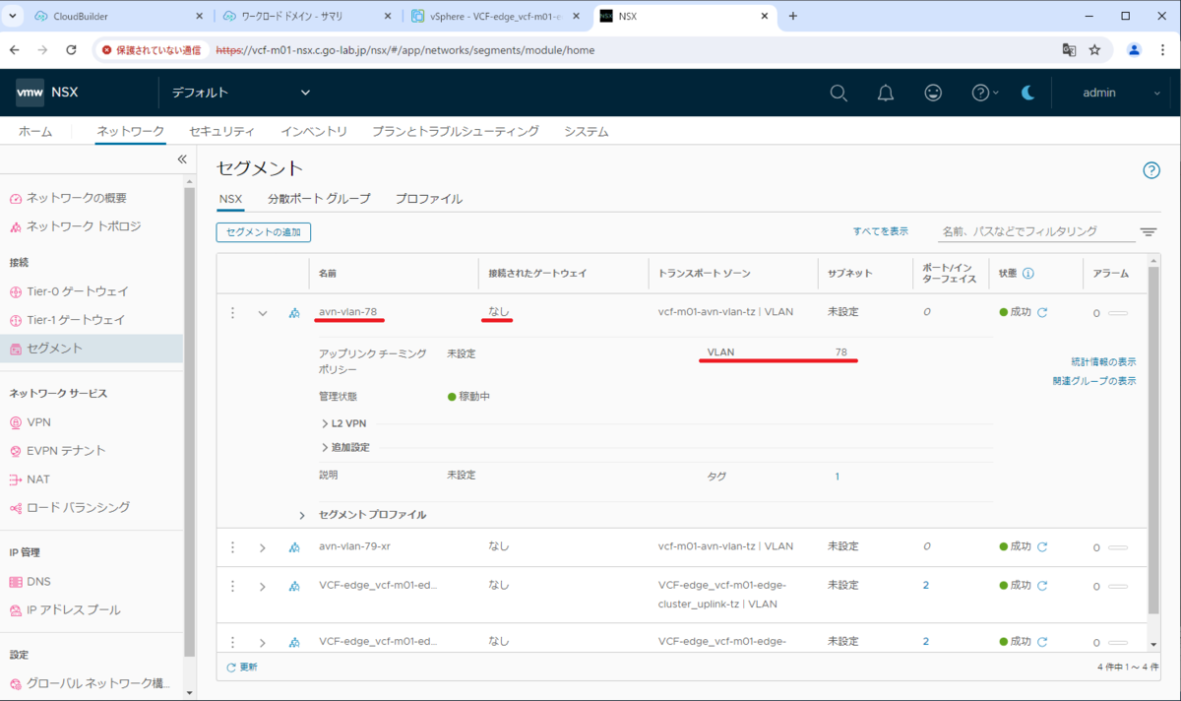This screenshot has width=1181, height=701.
Task: Click 関連グループの表示 link
Action: click(1094, 381)
